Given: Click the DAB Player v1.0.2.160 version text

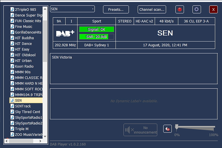Looking at the screenshot, I should click(68, 144).
